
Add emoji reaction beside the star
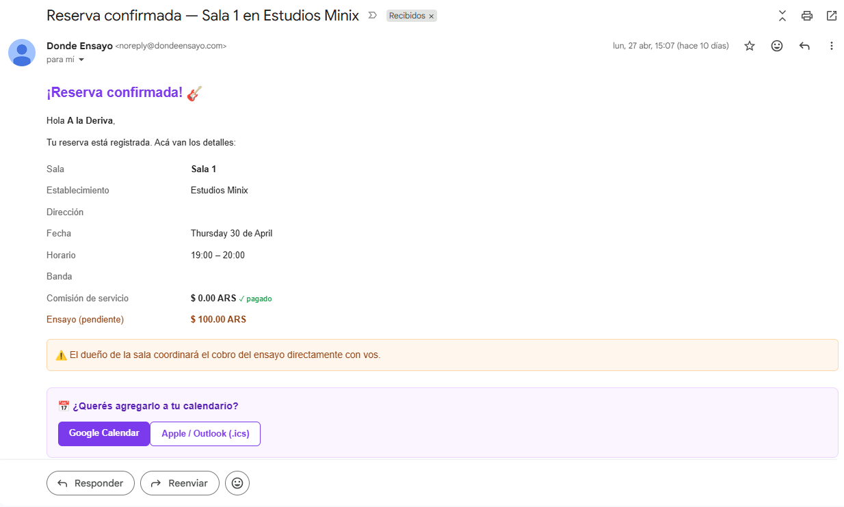(777, 46)
